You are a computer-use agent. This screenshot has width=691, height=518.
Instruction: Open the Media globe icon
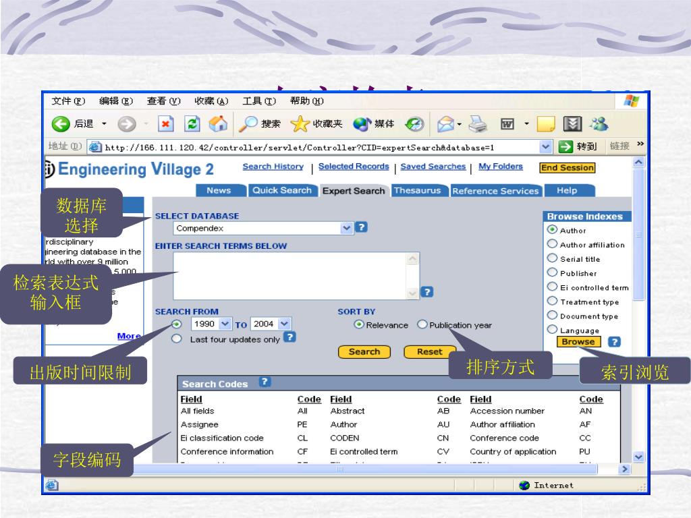pos(362,124)
